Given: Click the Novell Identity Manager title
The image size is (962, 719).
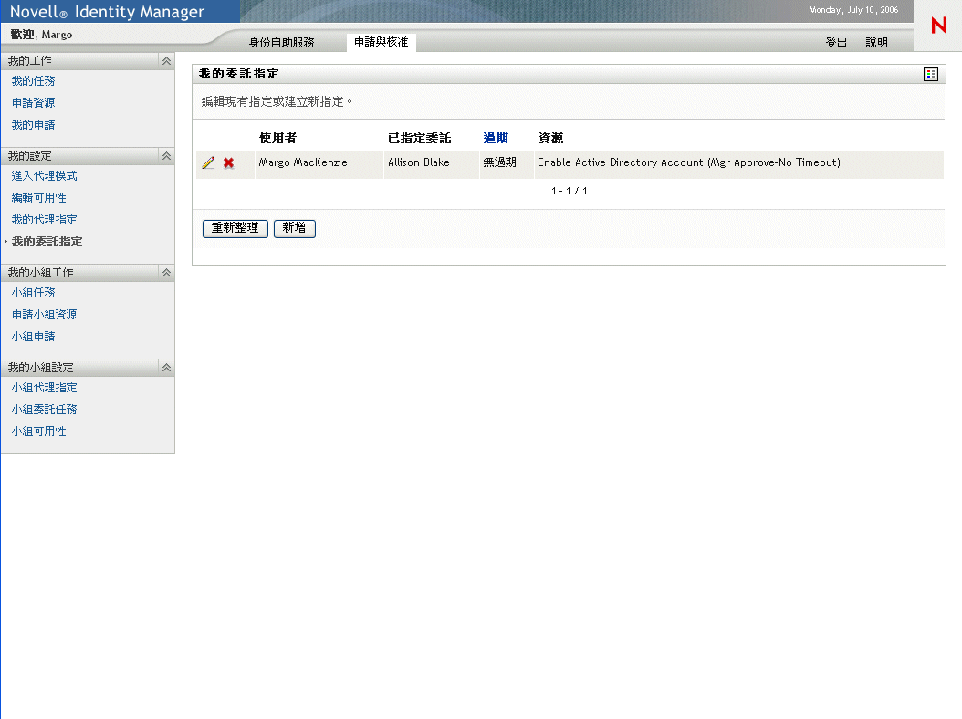Looking at the screenshot, I should (107, 12).
